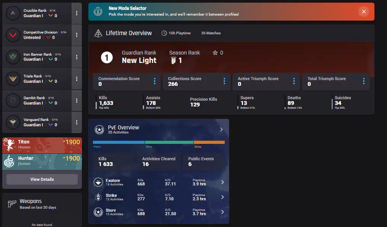Expand PvE Overview with the header arrow

221,130
